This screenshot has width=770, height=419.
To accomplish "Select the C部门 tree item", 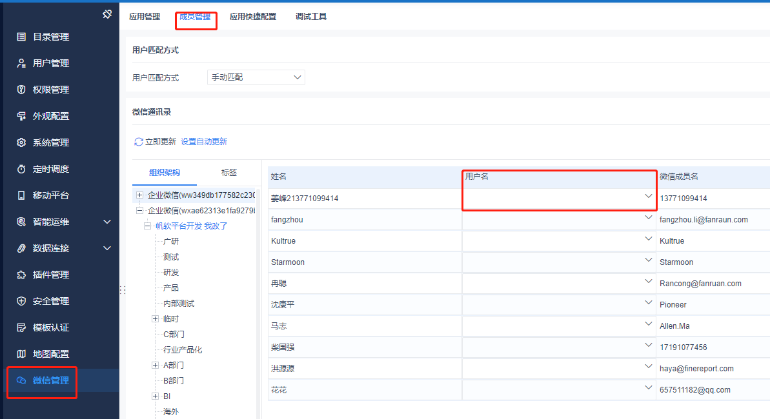I will click(x=174, y=334).
